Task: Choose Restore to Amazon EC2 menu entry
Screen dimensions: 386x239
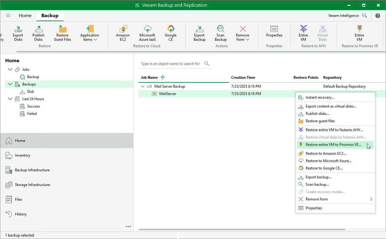Action: [x=335, y=154]
